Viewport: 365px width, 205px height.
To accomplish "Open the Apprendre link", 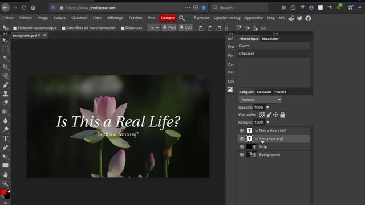I will [x=253, y=18].
